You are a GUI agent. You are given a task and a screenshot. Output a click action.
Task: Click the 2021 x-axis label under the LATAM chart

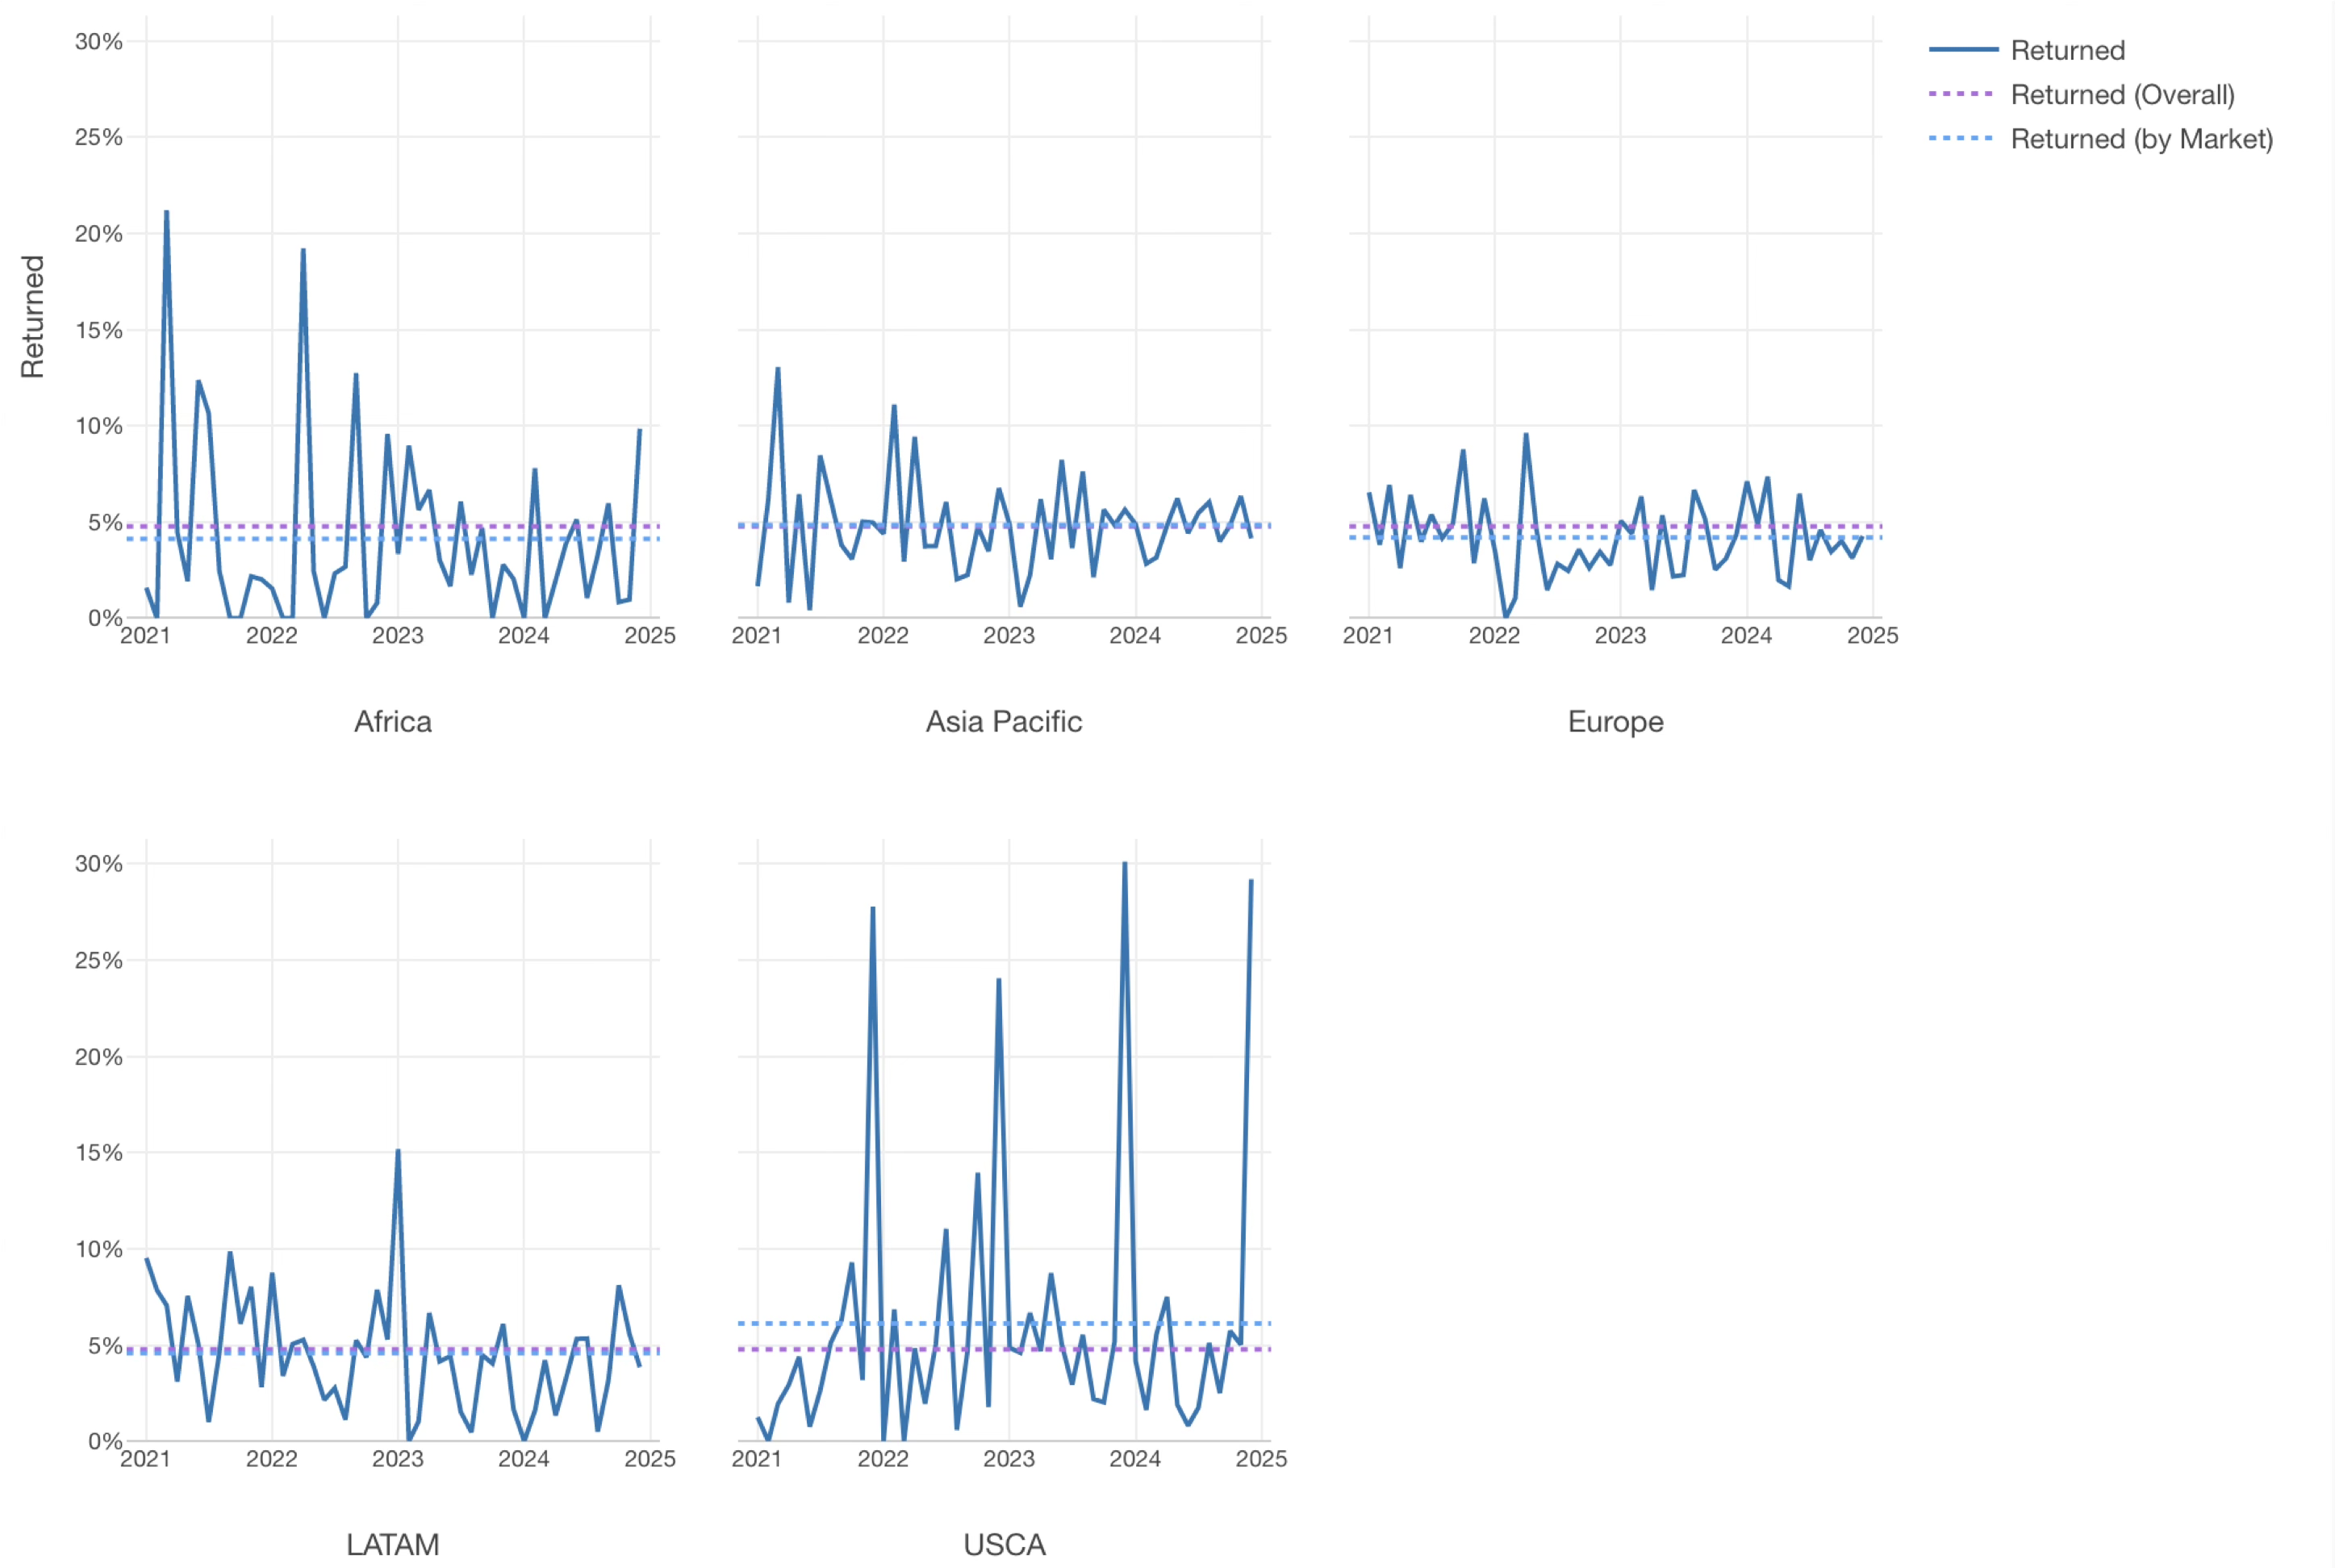coord(146,1458)
